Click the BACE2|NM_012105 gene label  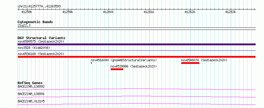(x=31, y=101)
